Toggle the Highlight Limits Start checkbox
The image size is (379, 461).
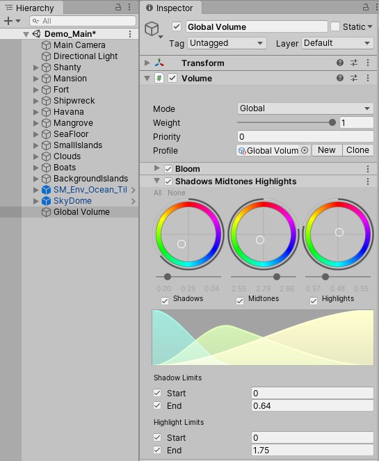click(157, 437)
